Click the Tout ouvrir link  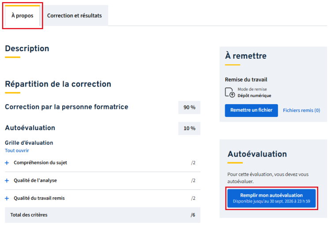pos(17,150)
